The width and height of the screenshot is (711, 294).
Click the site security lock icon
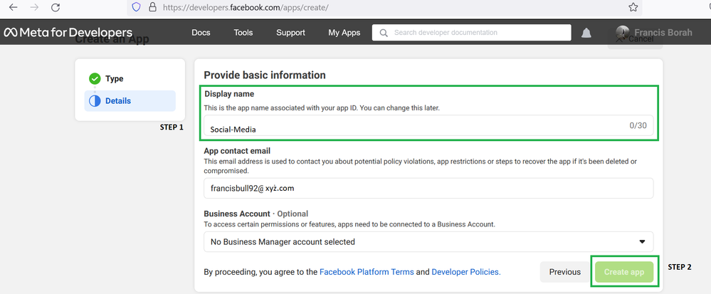152,7
